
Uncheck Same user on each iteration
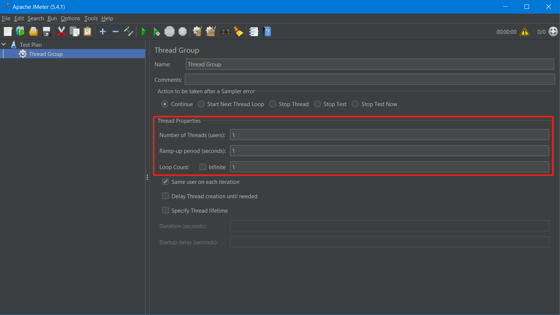pos(166,182)
